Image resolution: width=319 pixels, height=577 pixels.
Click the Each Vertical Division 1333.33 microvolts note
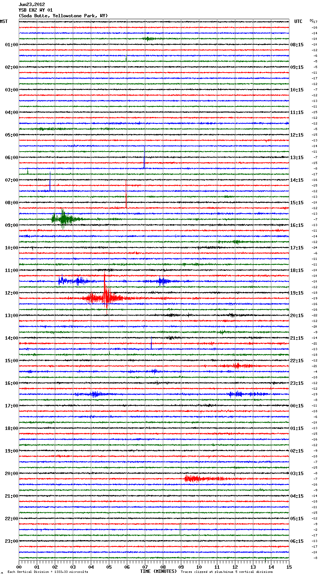click(48, 572)
